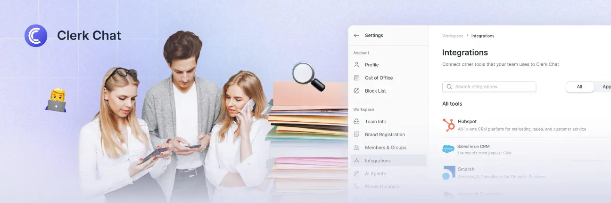
Task: Select the All filter tab
Action: point(579,86)
